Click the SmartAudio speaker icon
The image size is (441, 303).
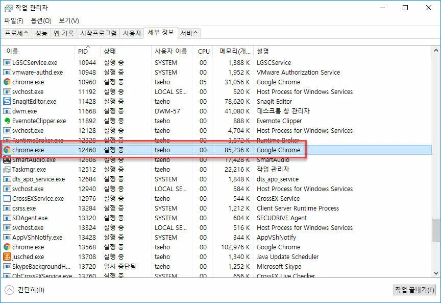[6, 160]
